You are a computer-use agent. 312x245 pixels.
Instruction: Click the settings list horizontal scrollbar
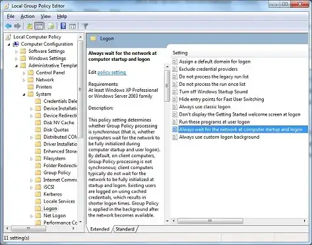coord(210,221)
